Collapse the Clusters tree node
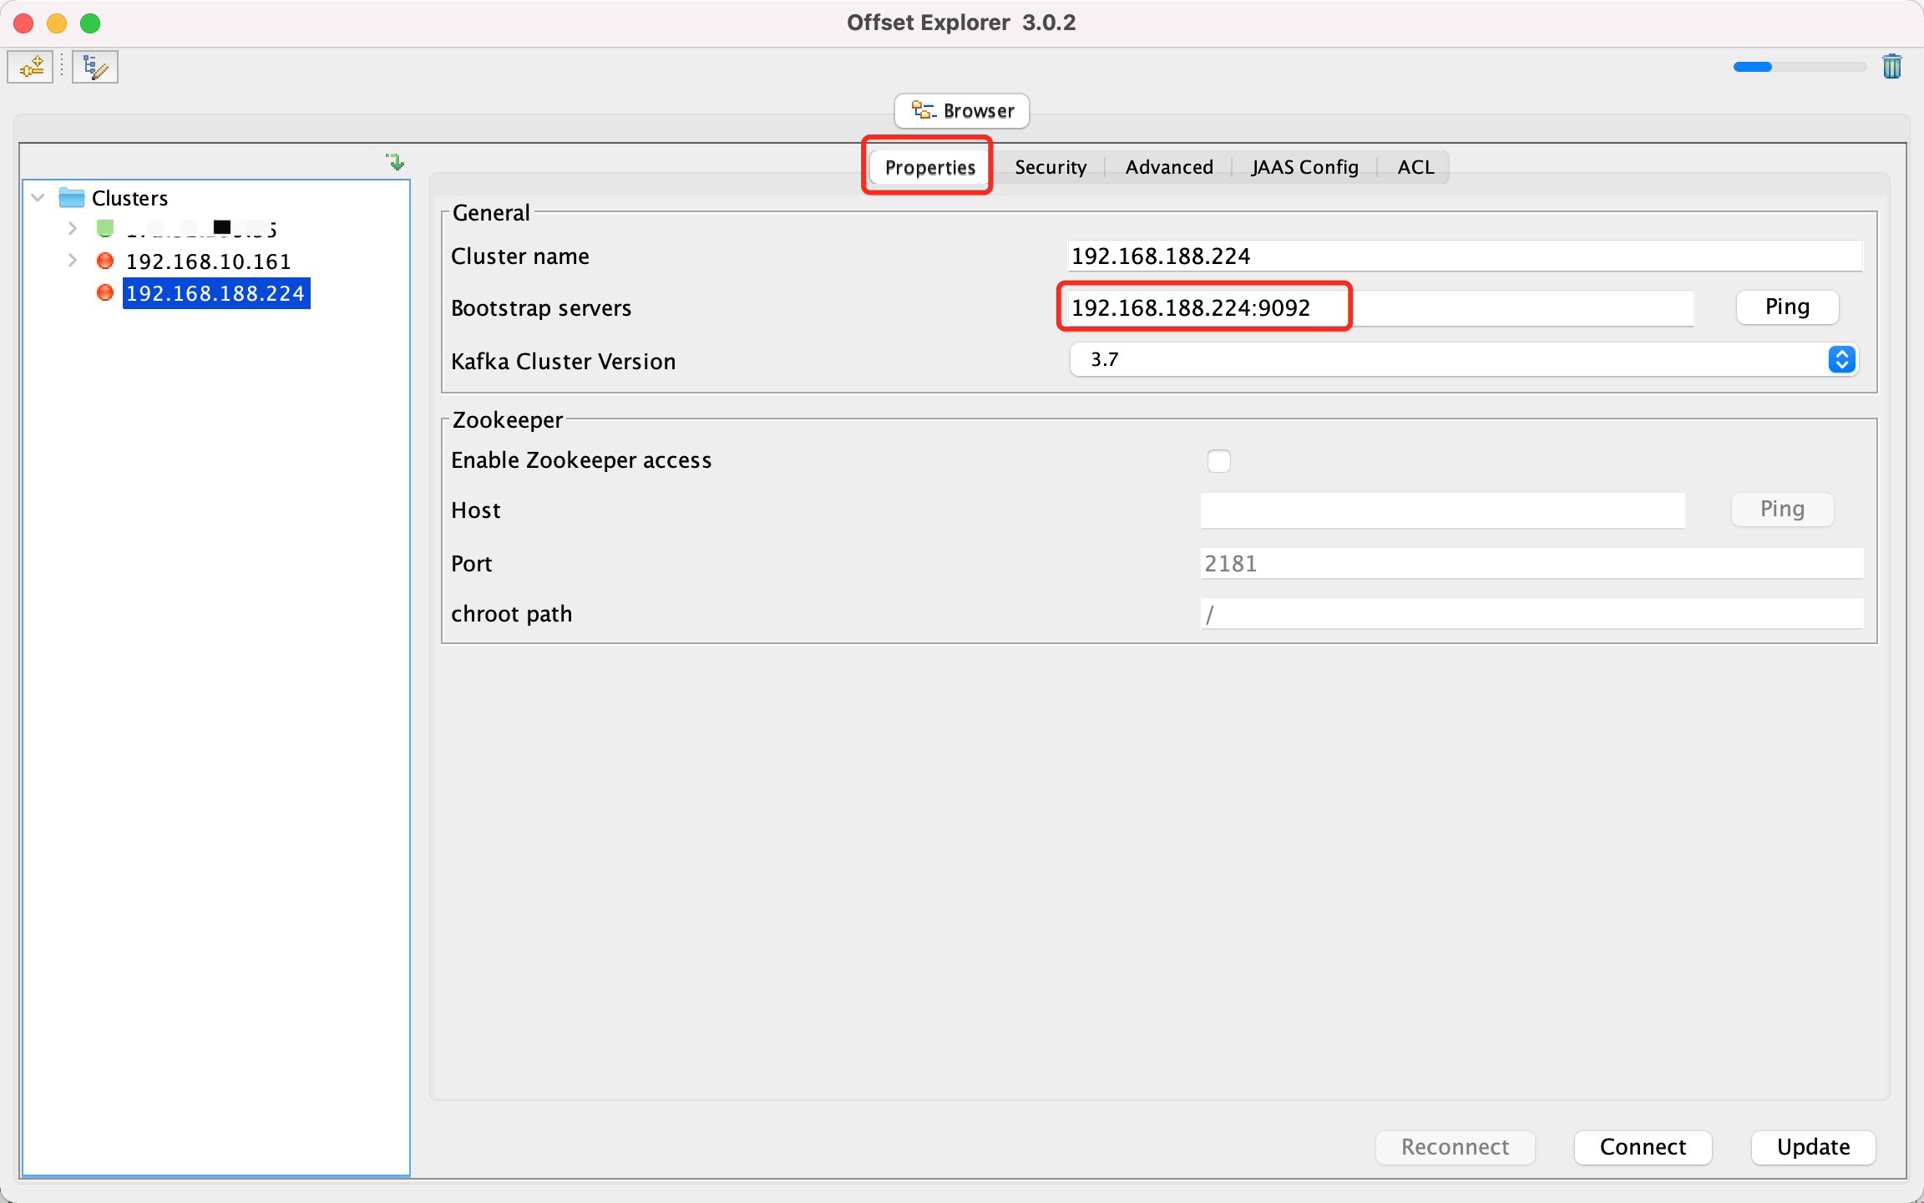Image resolution: width=1924 pixels, height=1203 pixels. coord(38,198)
